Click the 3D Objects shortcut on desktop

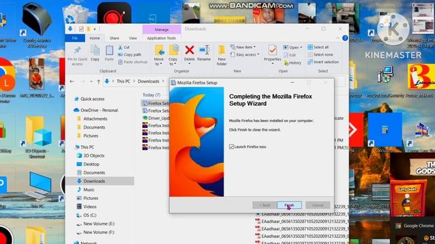pos(37,137)
